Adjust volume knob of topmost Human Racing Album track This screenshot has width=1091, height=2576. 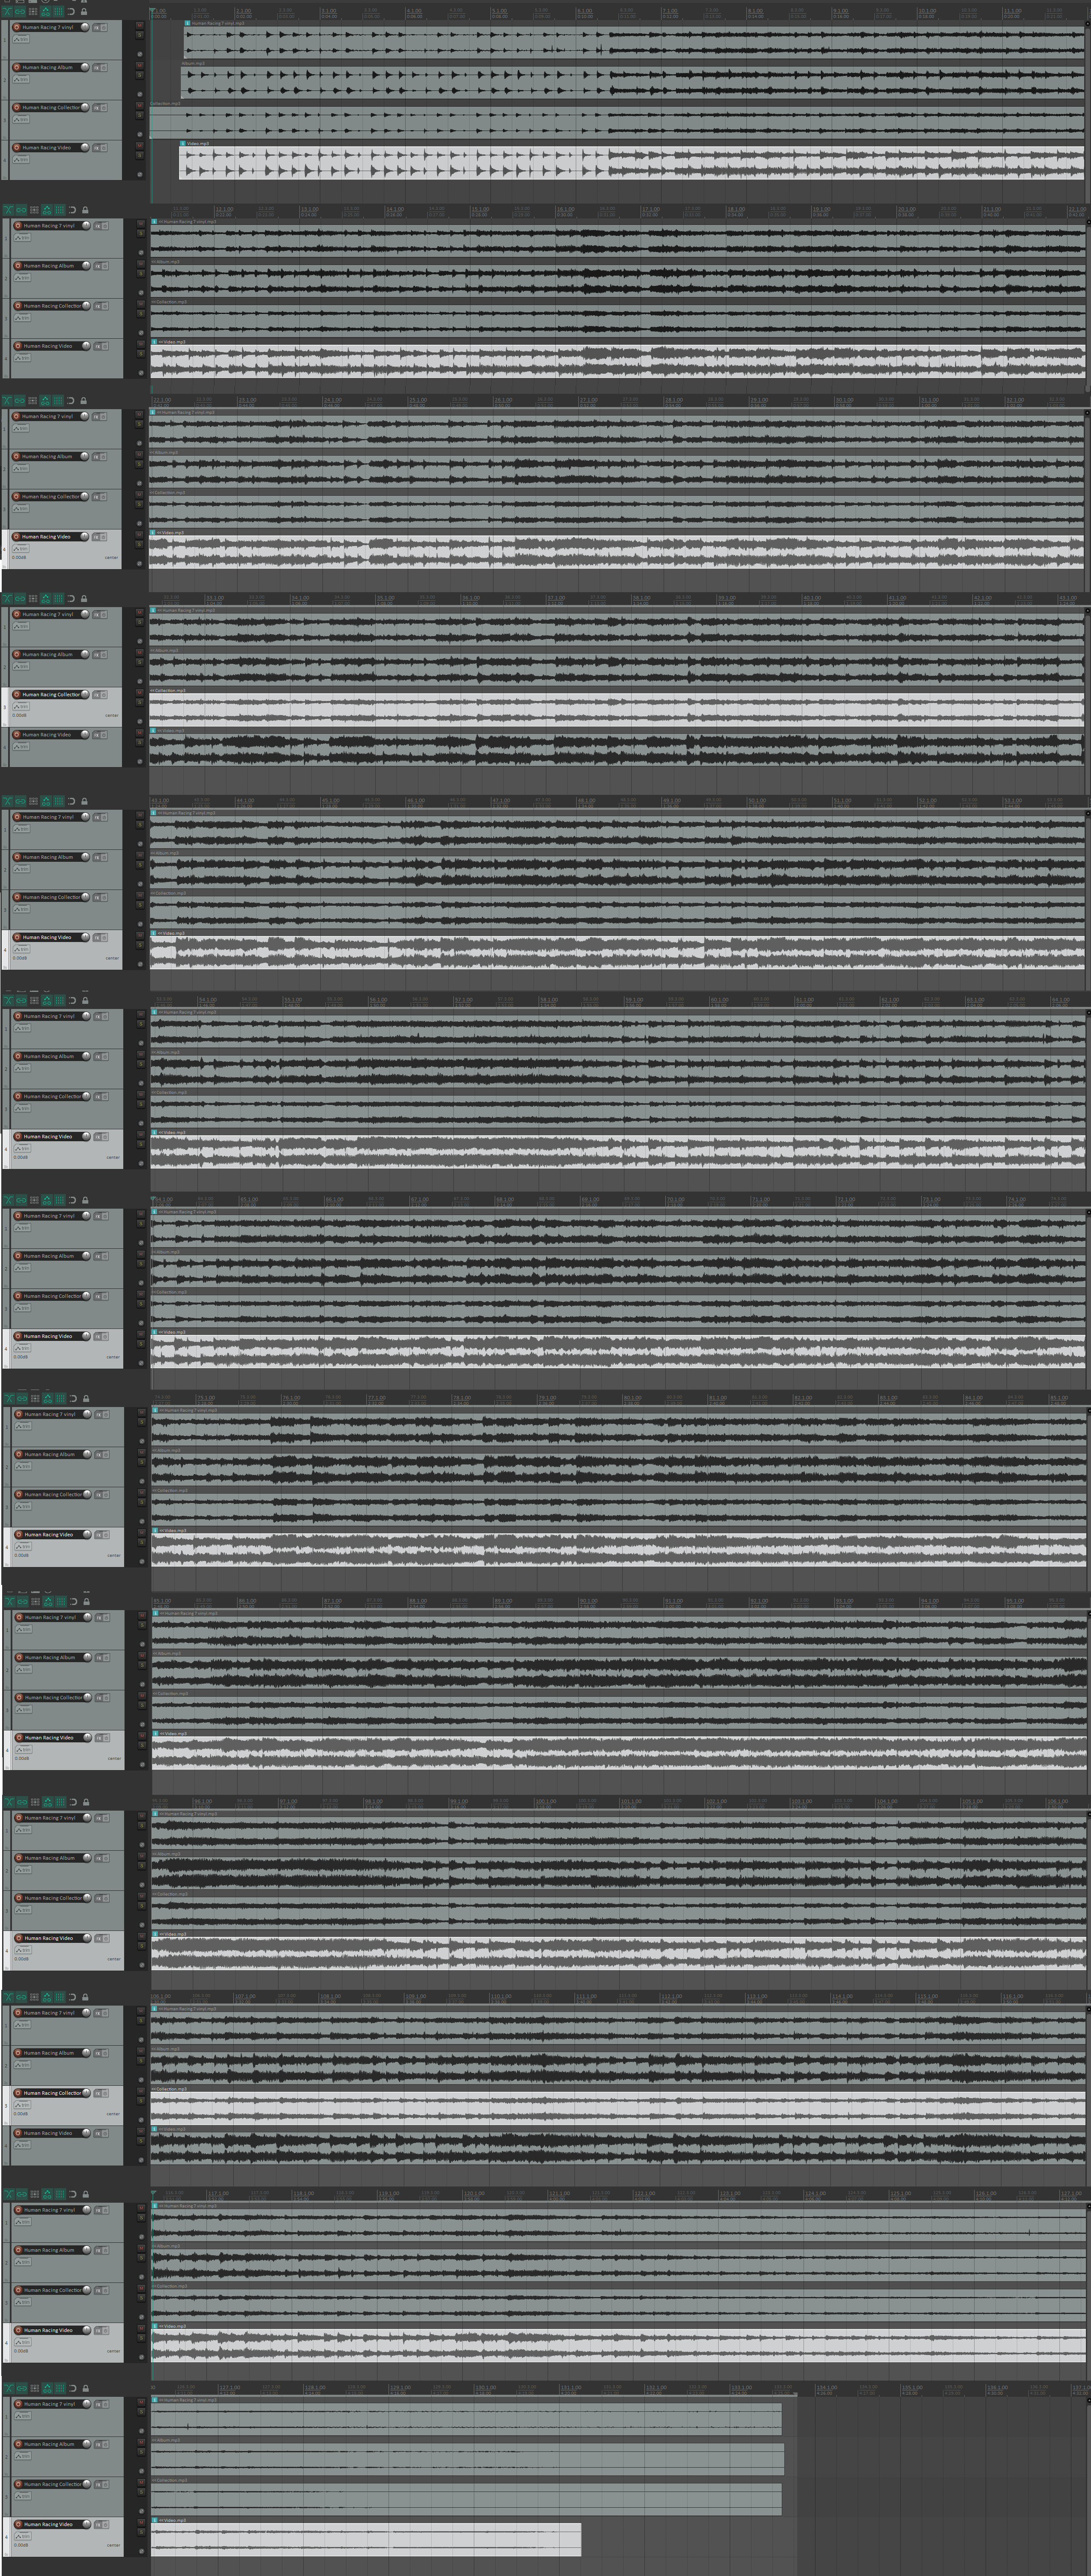tap(85, 67)
